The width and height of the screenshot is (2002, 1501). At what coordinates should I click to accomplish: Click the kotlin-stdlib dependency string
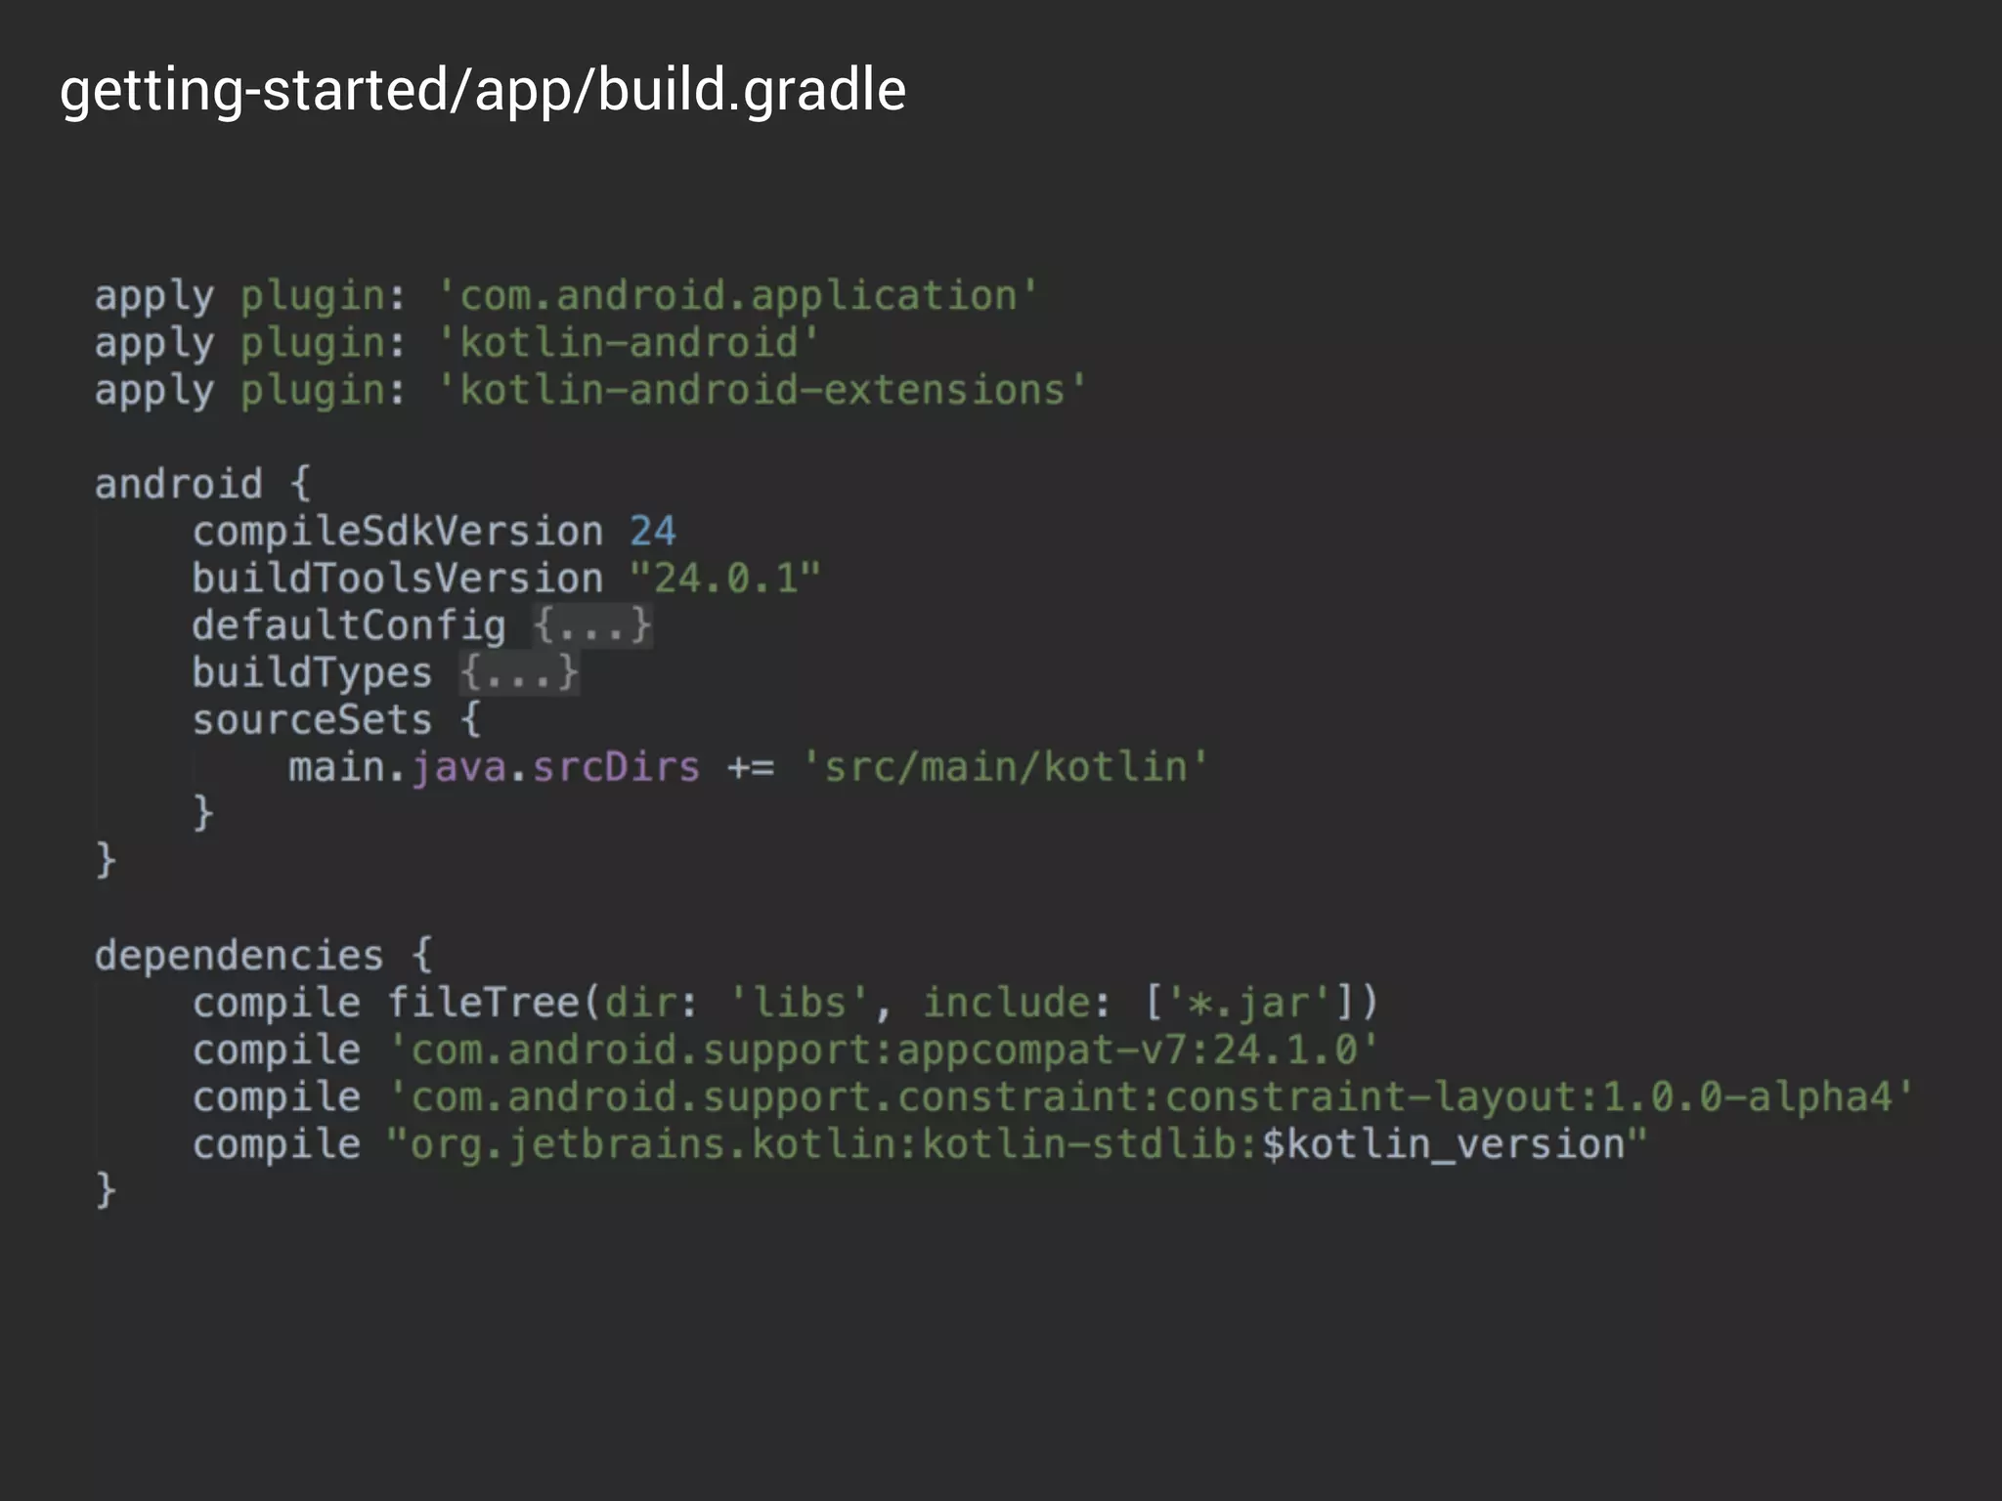(x=1017, y=1144)
